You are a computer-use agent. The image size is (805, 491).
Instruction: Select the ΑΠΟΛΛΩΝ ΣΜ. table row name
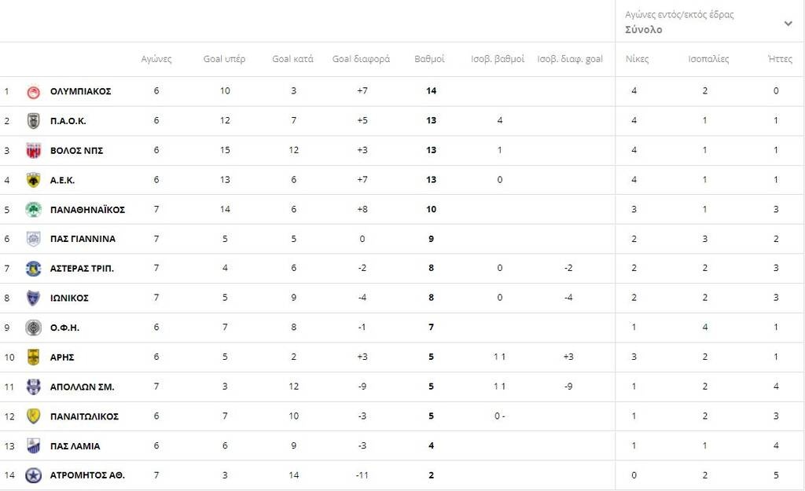(83, 387)
